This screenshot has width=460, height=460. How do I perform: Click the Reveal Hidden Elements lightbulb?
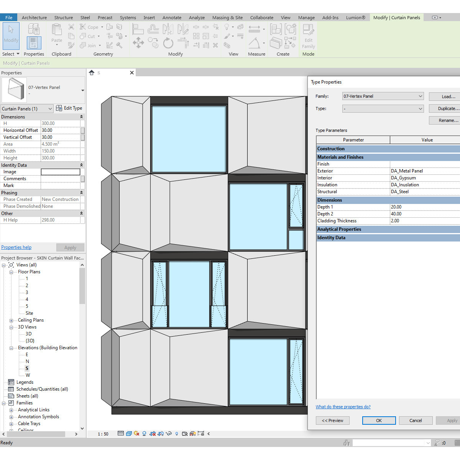click(x=177, y=434)
